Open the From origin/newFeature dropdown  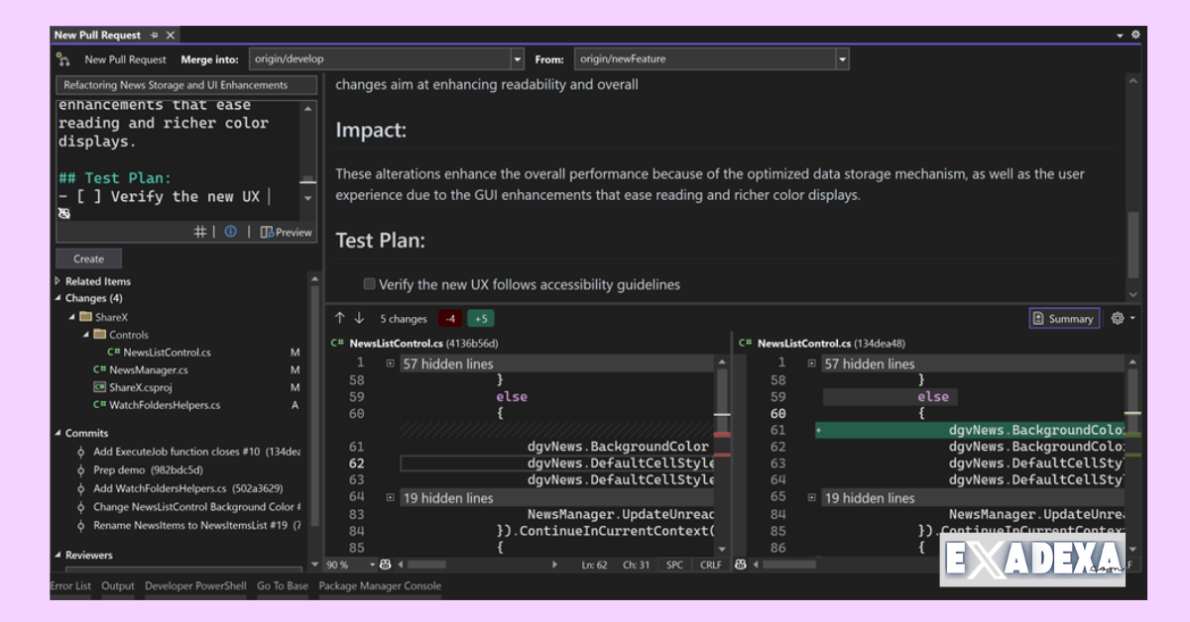(x=841, y=58)
